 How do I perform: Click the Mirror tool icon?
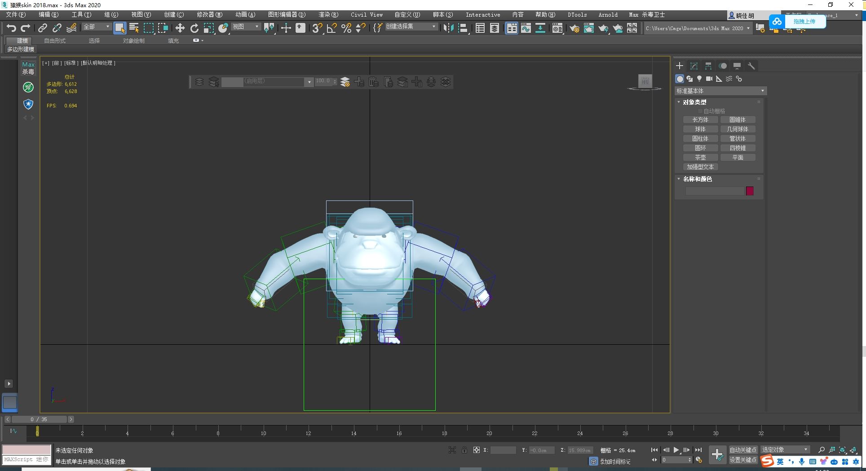448,28
